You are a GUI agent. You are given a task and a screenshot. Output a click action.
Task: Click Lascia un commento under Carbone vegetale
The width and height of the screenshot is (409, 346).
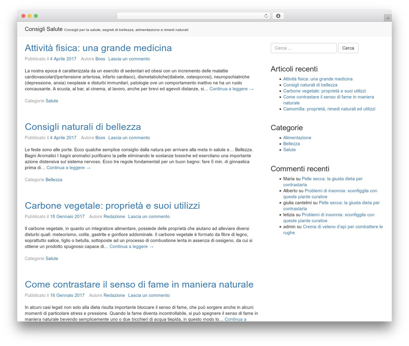coord(149,216)
